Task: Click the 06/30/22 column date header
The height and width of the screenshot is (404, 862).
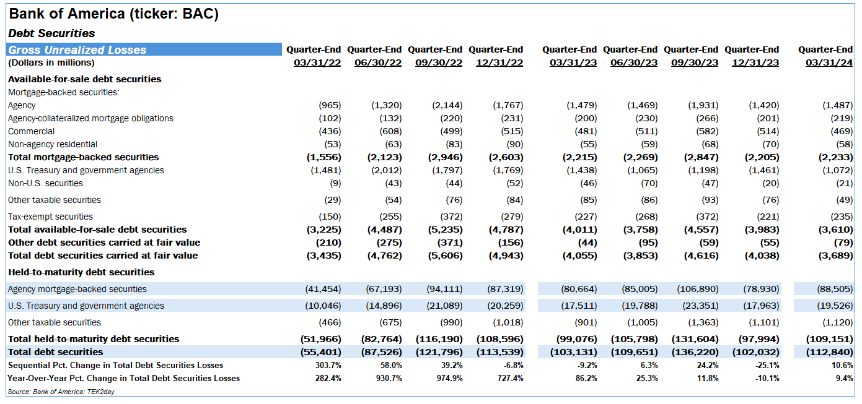Action: [x=378, y=62]
